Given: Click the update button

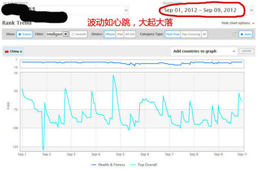Looking at the screenshot, I should pyautogui.click(x=246, y=51).
